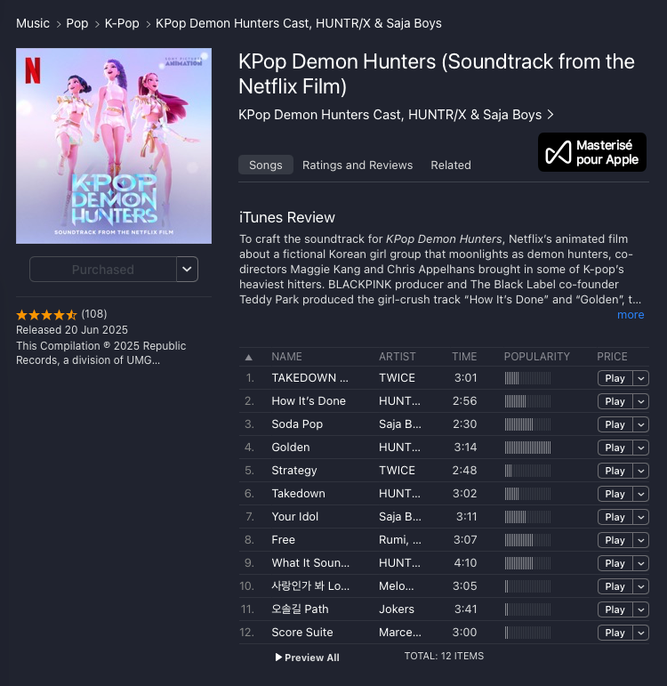Play the Golden track preview

(x=615, y=448)
